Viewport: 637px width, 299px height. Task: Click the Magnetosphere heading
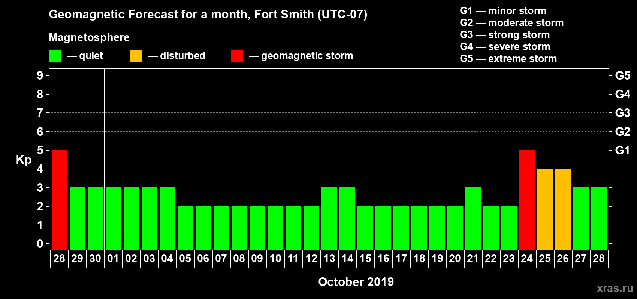coord(89,37)
